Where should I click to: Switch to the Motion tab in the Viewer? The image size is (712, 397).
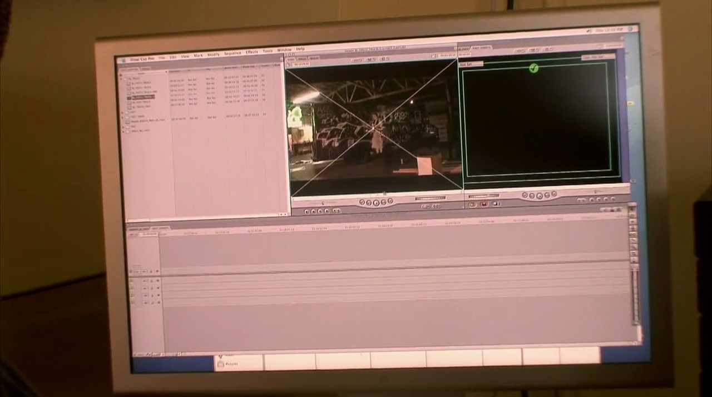point(314,58)
